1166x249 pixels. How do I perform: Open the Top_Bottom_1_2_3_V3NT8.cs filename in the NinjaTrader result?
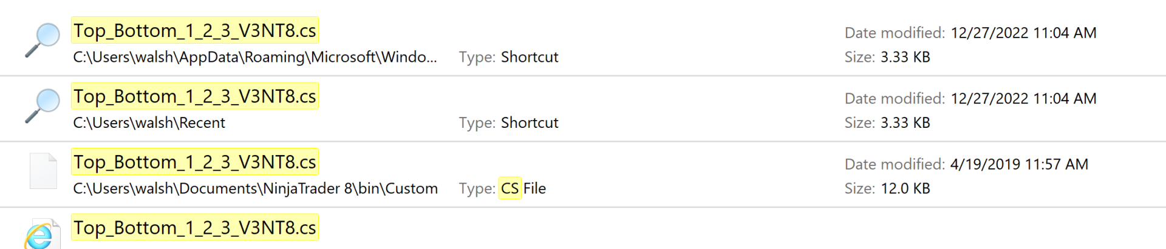click(x=195, y=162)
